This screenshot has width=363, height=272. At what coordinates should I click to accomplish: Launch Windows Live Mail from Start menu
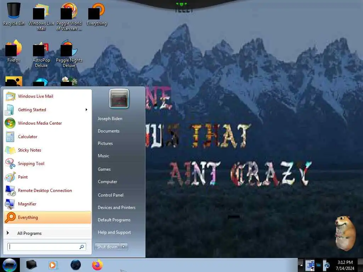point(48,96)
